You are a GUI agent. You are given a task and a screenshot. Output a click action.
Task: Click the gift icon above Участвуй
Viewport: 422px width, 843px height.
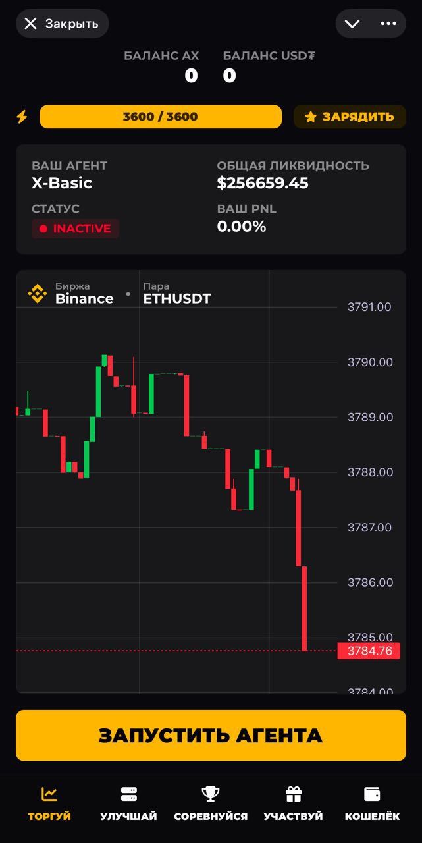click(x=293, y=794)
